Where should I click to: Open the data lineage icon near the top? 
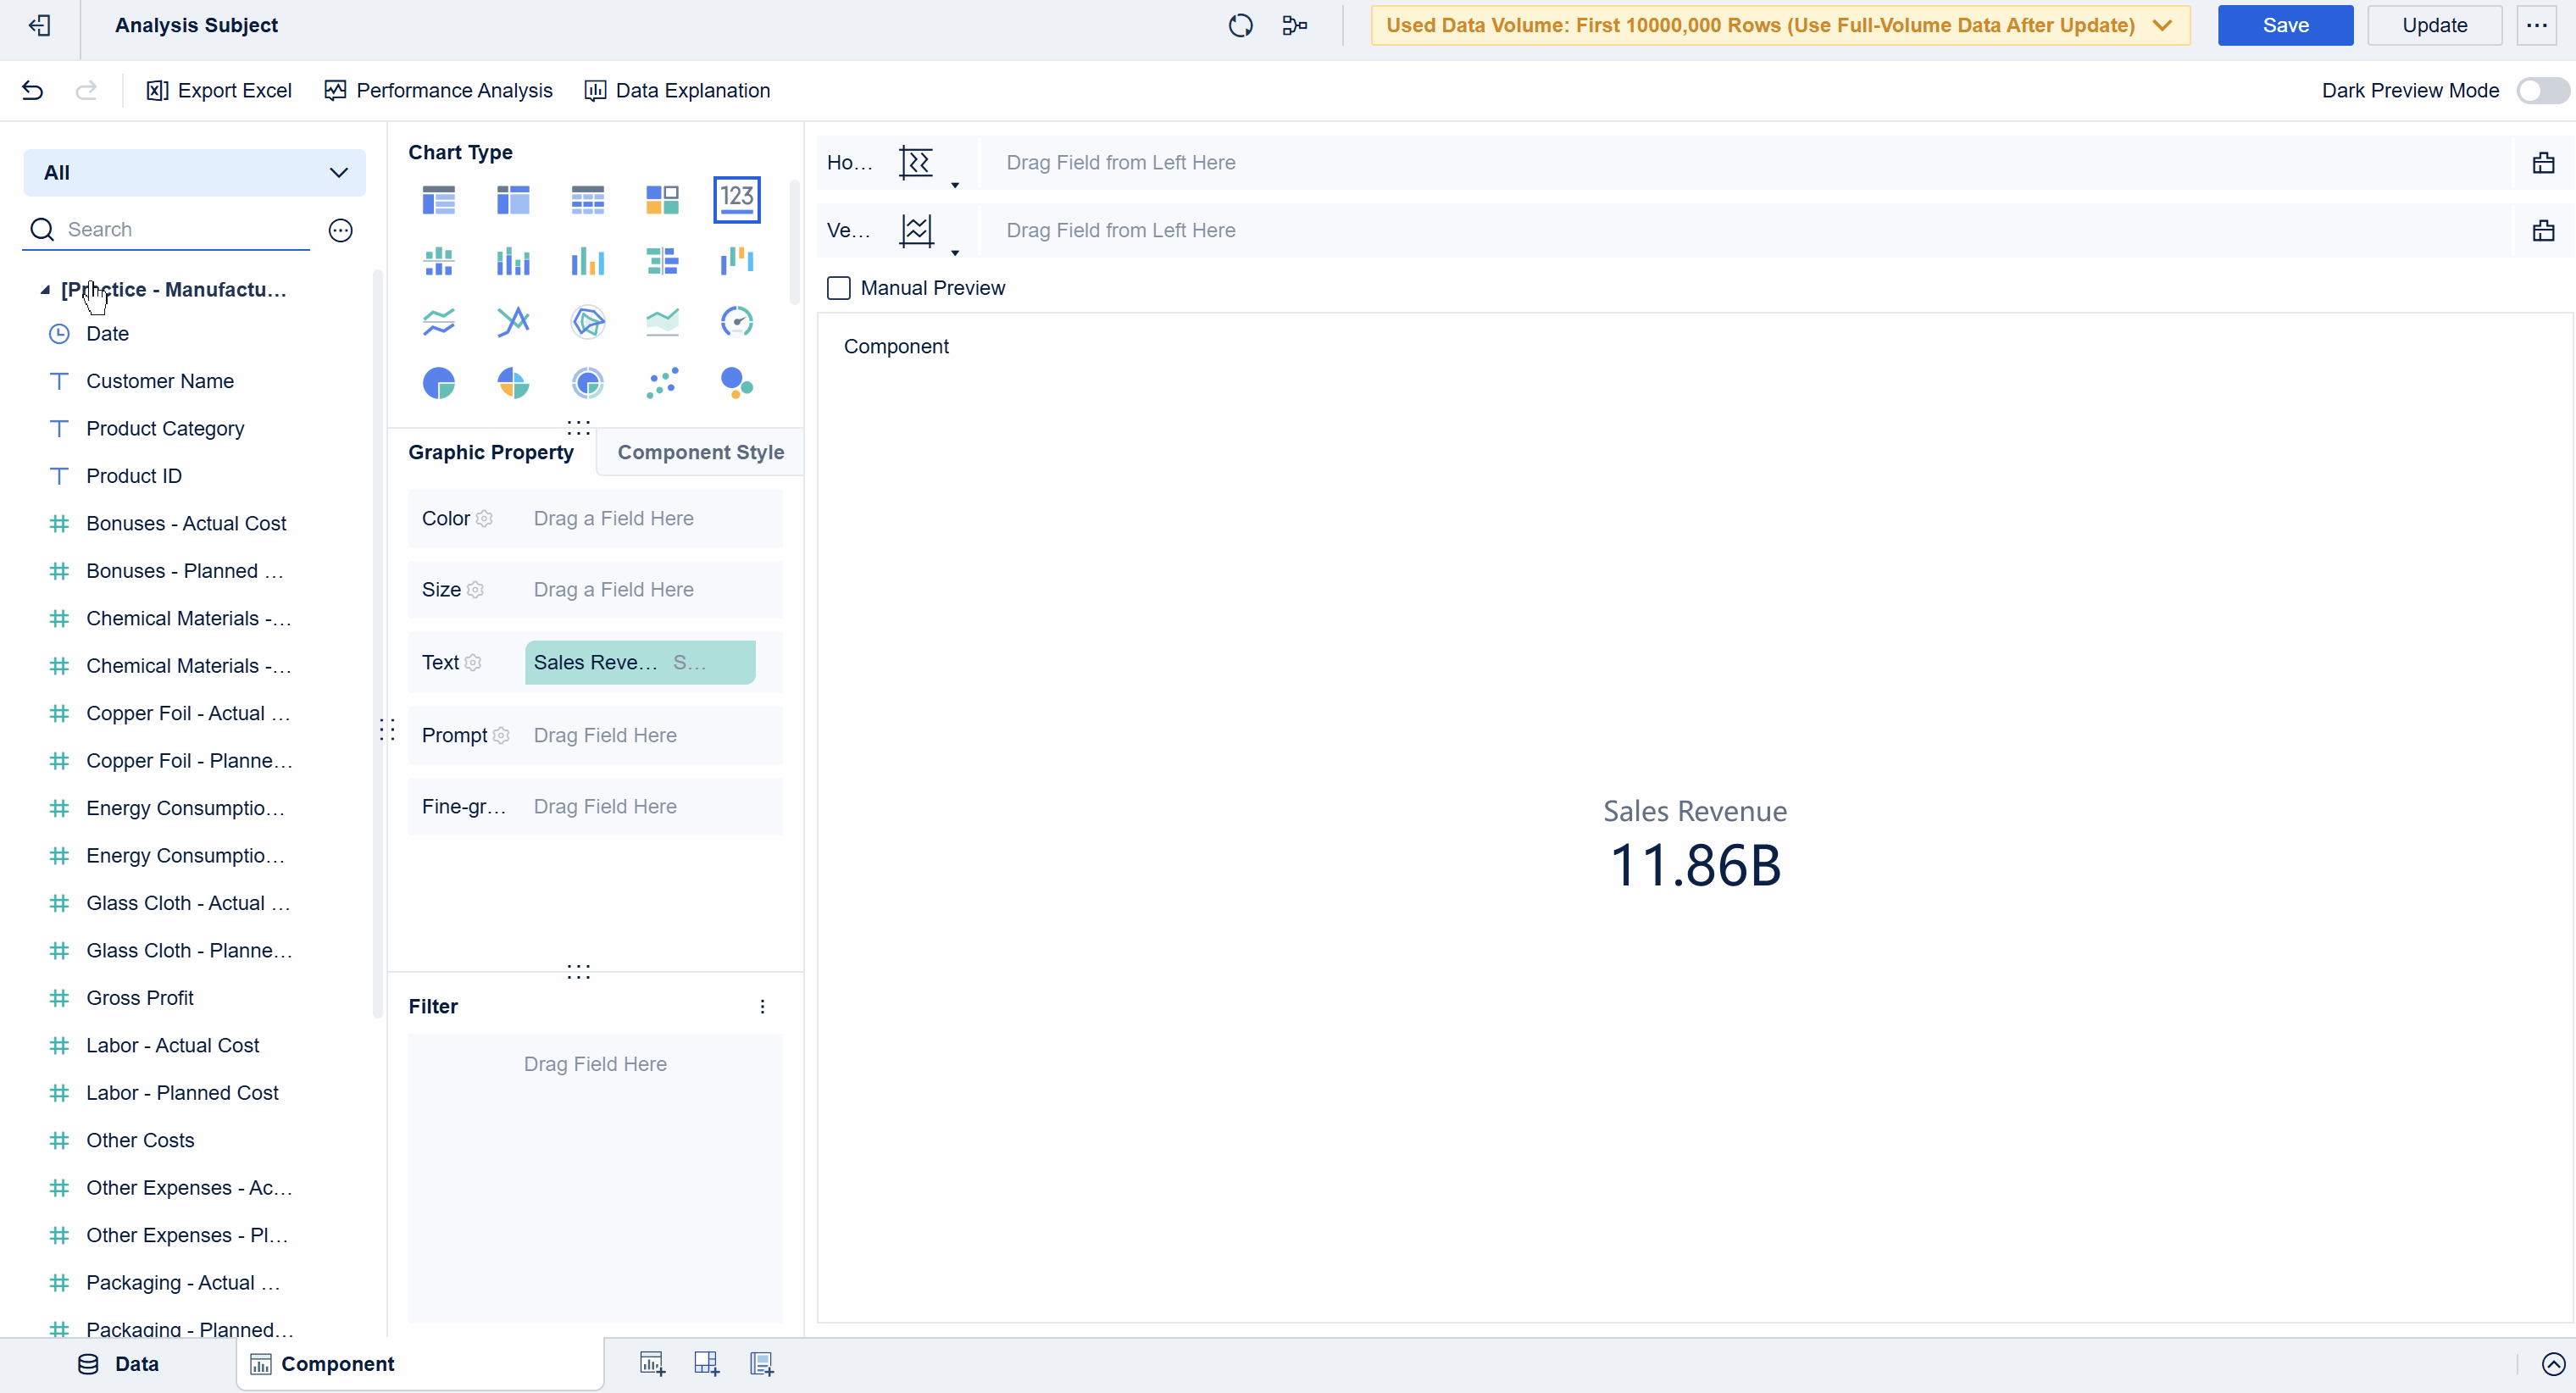[x=1293, y=25]
